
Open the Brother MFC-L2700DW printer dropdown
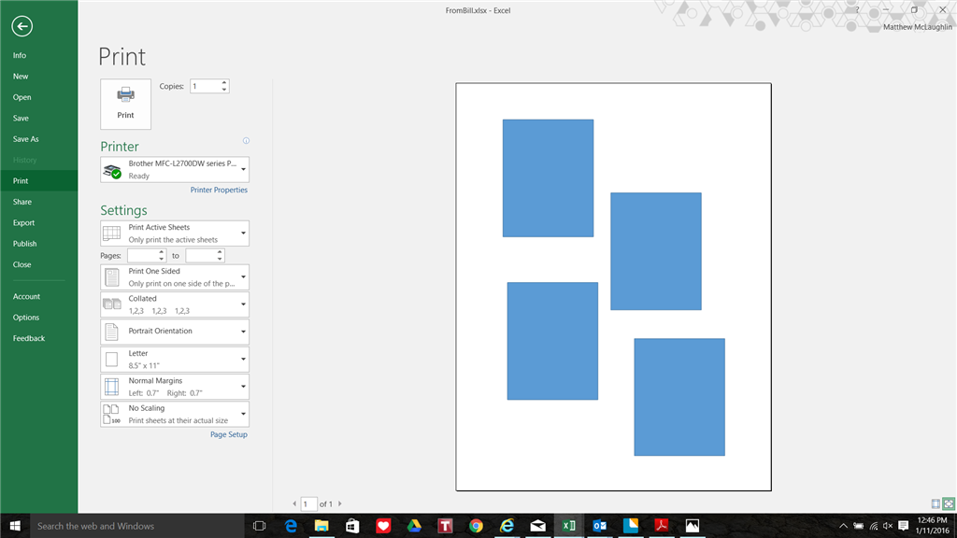(x=175, y=170)
